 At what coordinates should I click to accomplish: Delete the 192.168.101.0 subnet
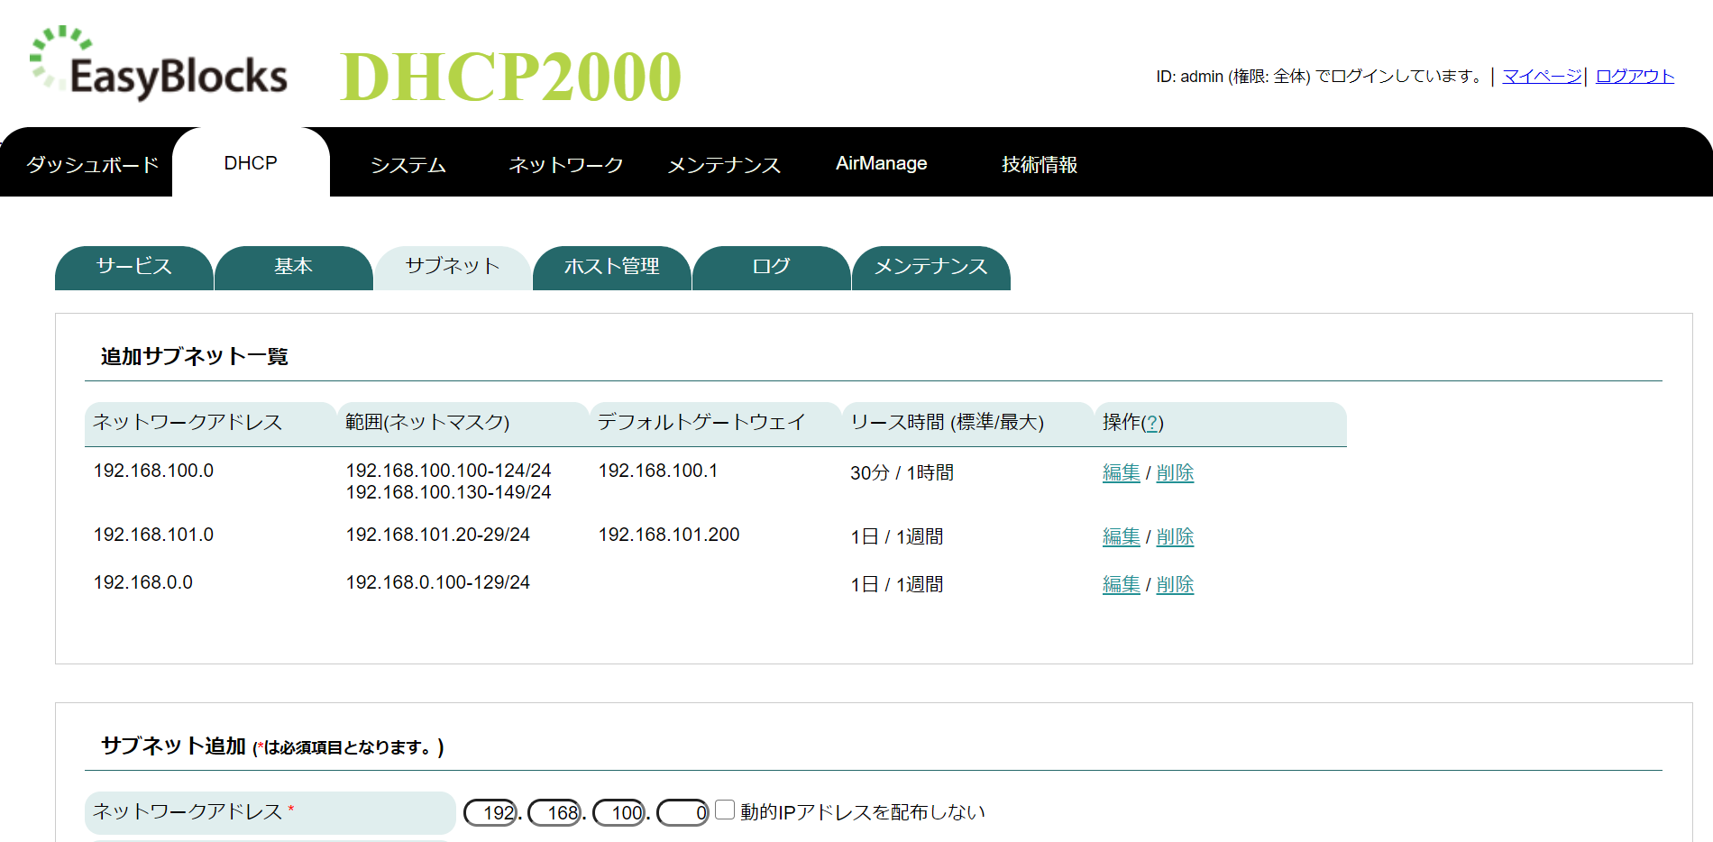[1175, 536]
